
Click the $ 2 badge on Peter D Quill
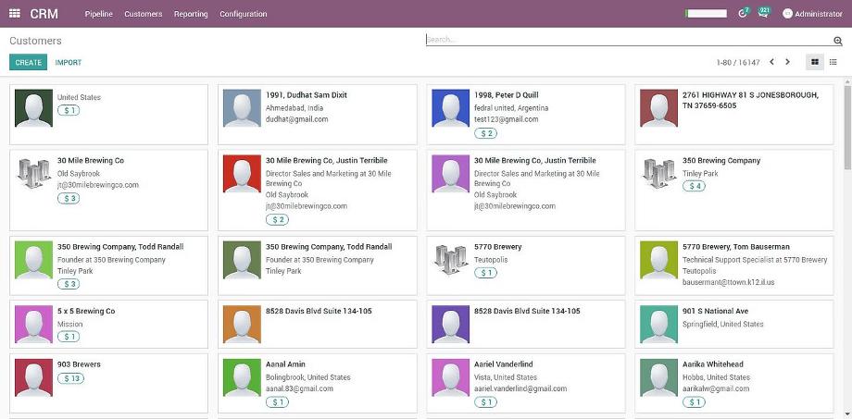click(485, 133)
